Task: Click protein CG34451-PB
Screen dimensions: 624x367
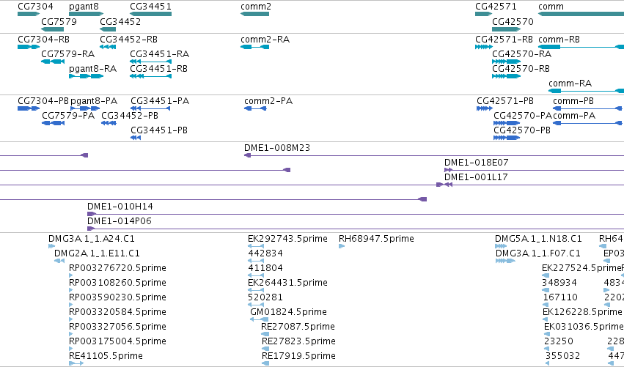Action: click(136, 138)
